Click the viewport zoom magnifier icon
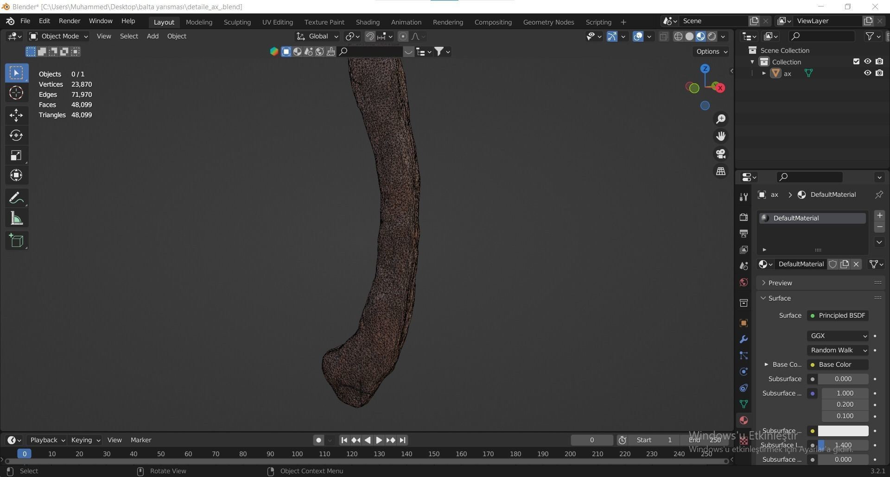 pos(721,119)
